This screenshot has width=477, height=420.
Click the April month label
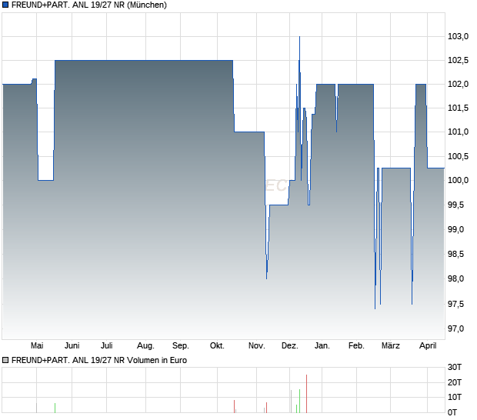pyautogui.click(x=428, y=346)
